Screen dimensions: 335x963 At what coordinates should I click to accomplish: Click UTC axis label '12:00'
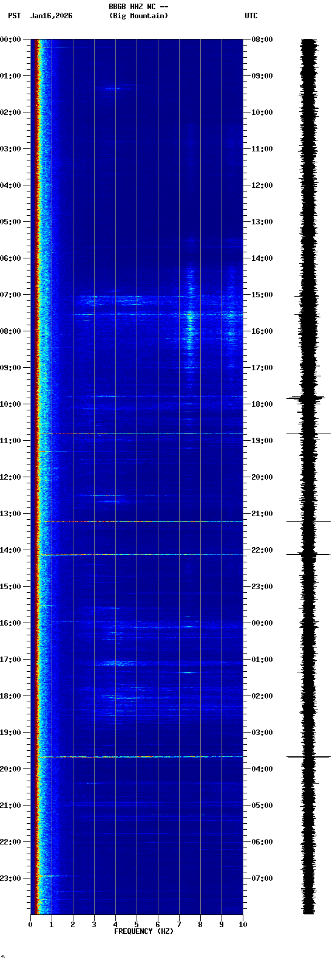262,185
